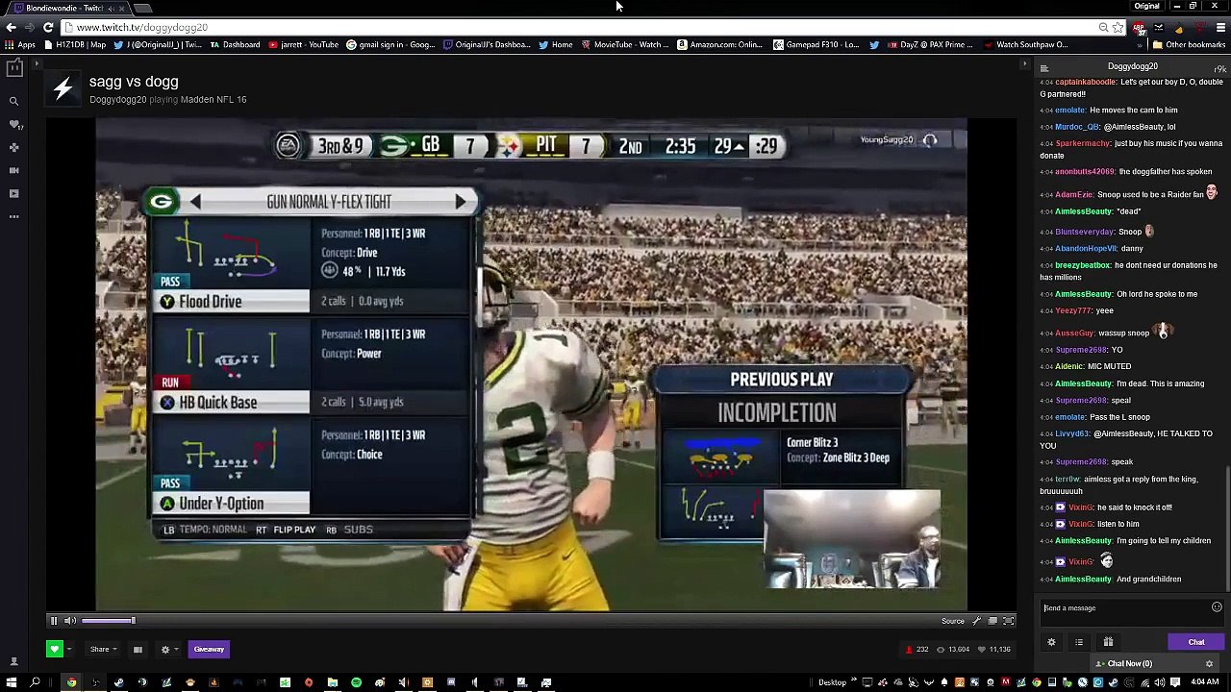
Task: Open the emoticon picker in chat input
Action: pyautogui.click(x=1217, y=607)
